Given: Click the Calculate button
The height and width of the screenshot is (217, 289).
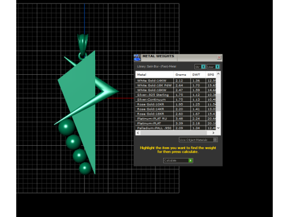Looking at the screenshot, I should [178, 160].
